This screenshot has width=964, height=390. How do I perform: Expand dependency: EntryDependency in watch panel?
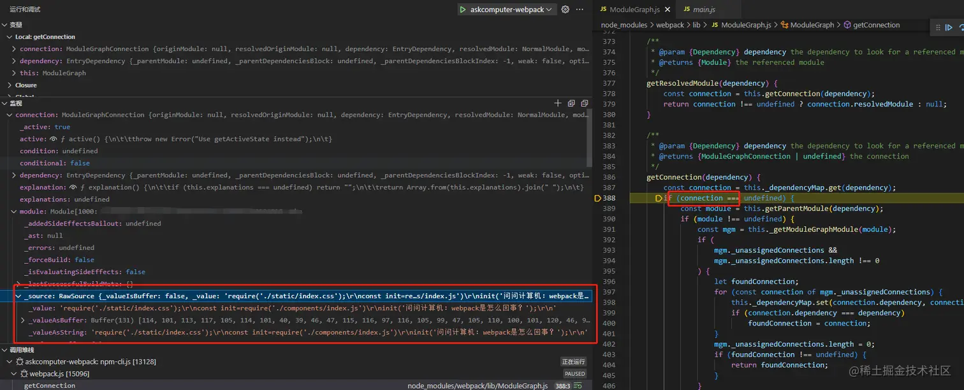pos(15,175)
